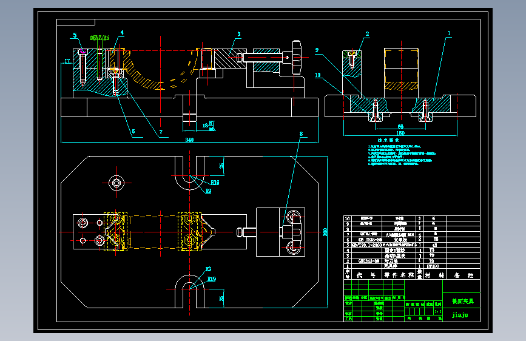Click part callout number 8 near the top view
The image size is (526, 341).
coord(302,134)
